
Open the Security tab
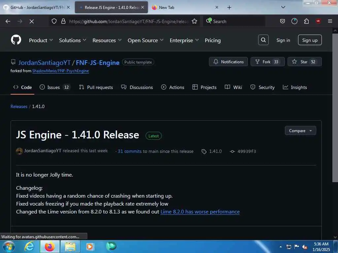[x=262, y=87]
